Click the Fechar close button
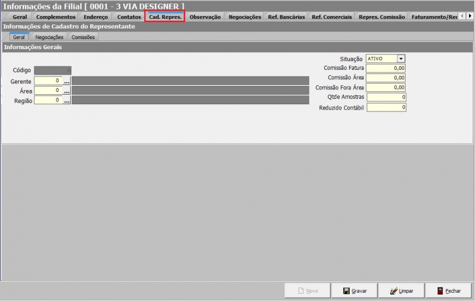This screenshot has height=301, width=475. coord(449,291)
